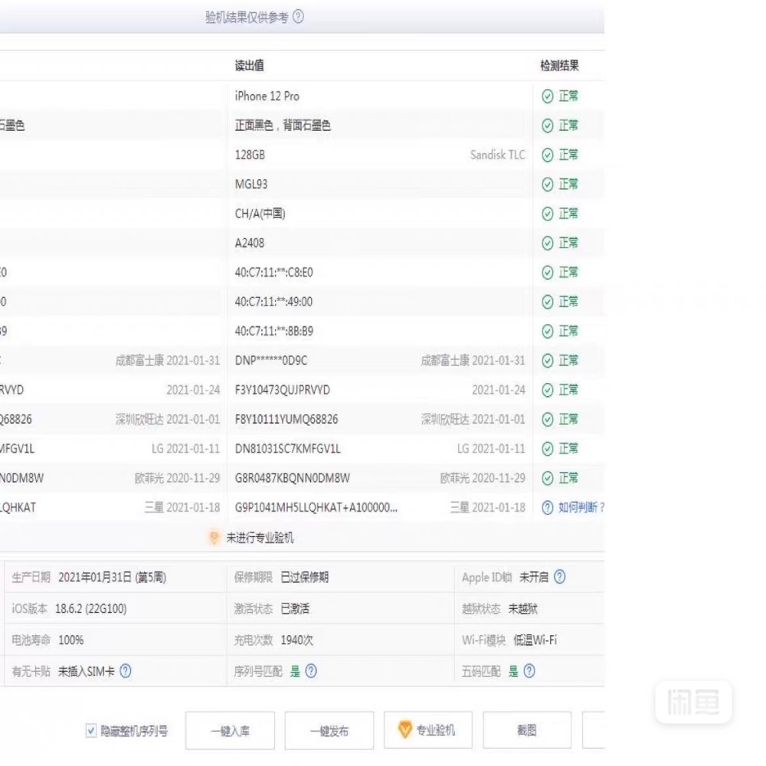Click shield icon beside 未进行专业验机
Image resolution: width=766 pixels, height=766 pixels.
click(214, 538)
